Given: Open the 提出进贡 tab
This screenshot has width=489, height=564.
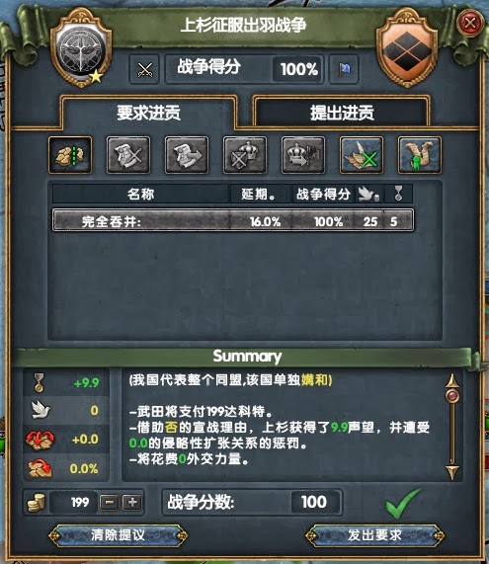Looking at the screenshot, I should tap(342, 113).
